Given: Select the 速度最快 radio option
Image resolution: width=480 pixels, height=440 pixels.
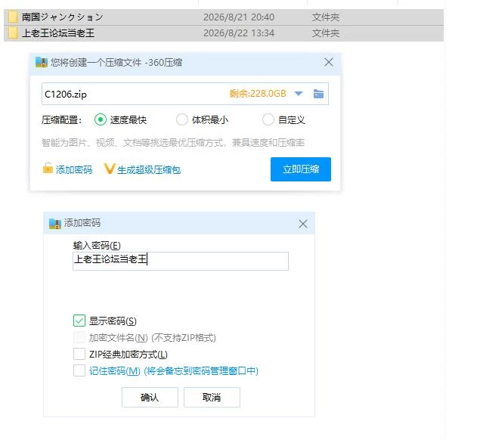Looking at the screenshot, I should point(101,119).
